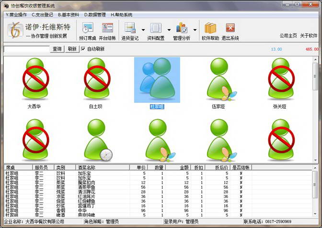Image resolution: width=322 pixels, height=228 pixels.
Task: Open the Y.营业操作 menu
Action: [x=16, y=15]
